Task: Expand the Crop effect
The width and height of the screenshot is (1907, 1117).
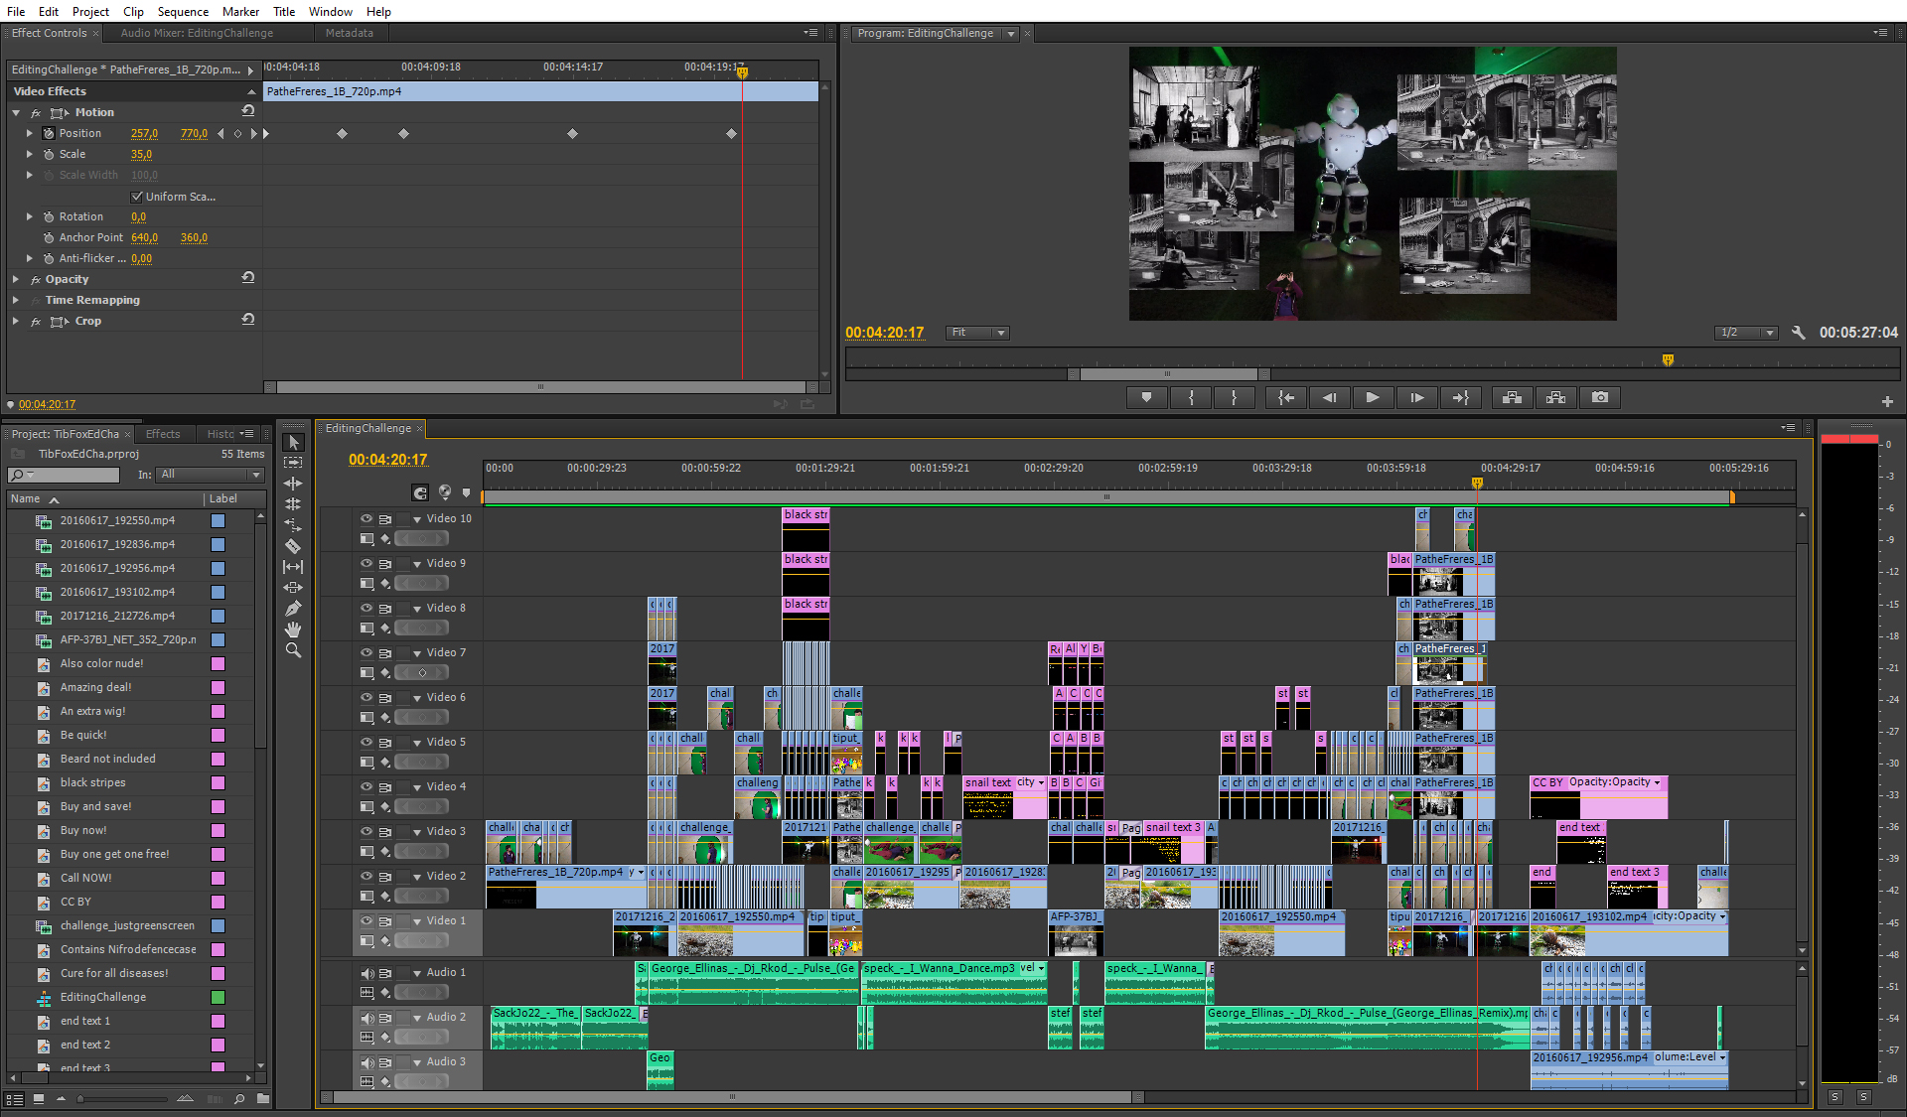Action: coord(16,321)
